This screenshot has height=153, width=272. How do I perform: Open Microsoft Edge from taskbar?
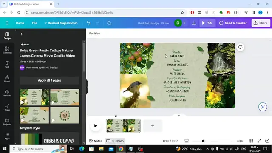[82, 149]
